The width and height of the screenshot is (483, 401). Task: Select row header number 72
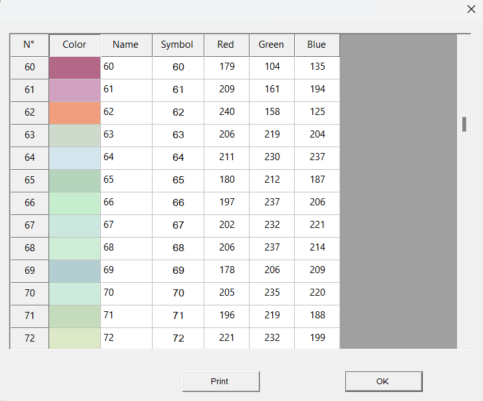pyautogui.click(x=30, y=338)
